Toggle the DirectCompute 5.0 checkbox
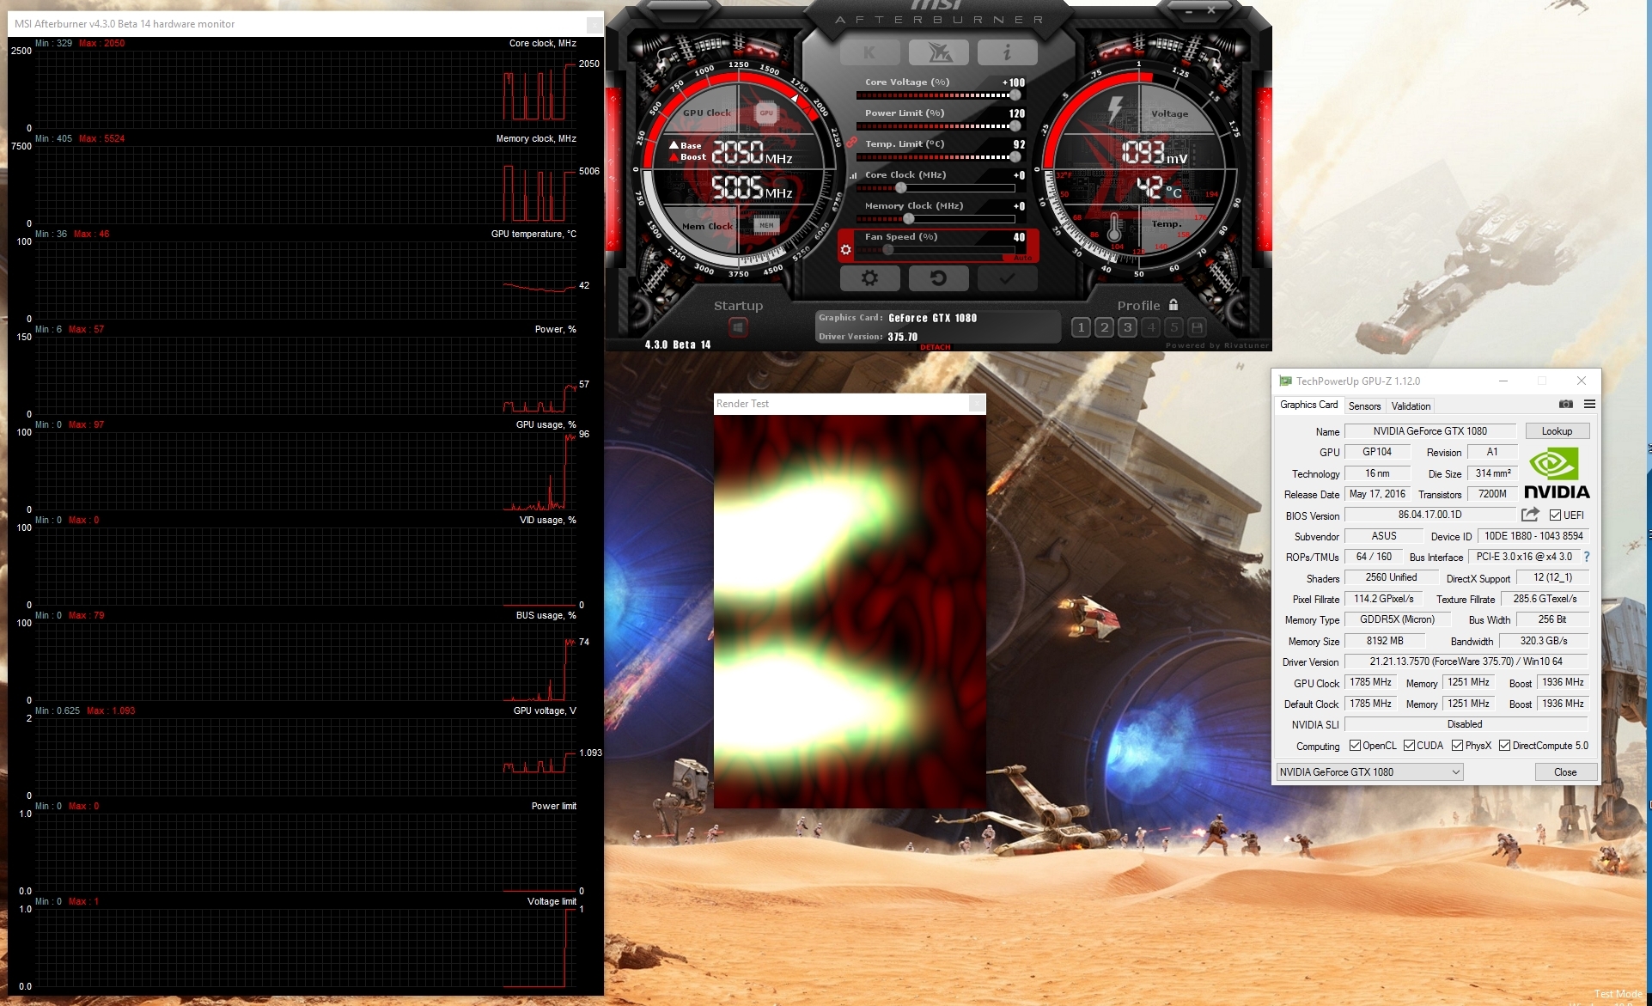The height and width of the screenshot is (1006, 1652). 1504,746
